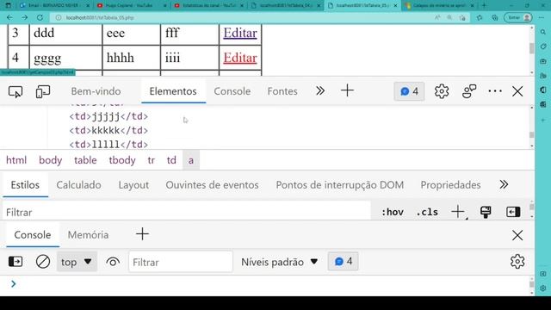Select the jjjjj td element line
This screenshot has width=551, height=310.
[108, 116]
